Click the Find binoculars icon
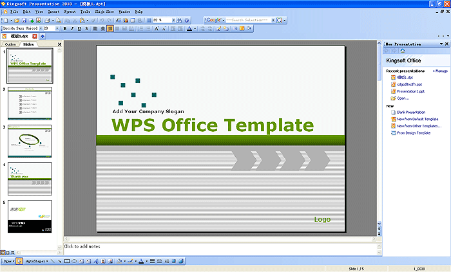The image size is (451, 272). pyautogui.click(x=180, y=21)
